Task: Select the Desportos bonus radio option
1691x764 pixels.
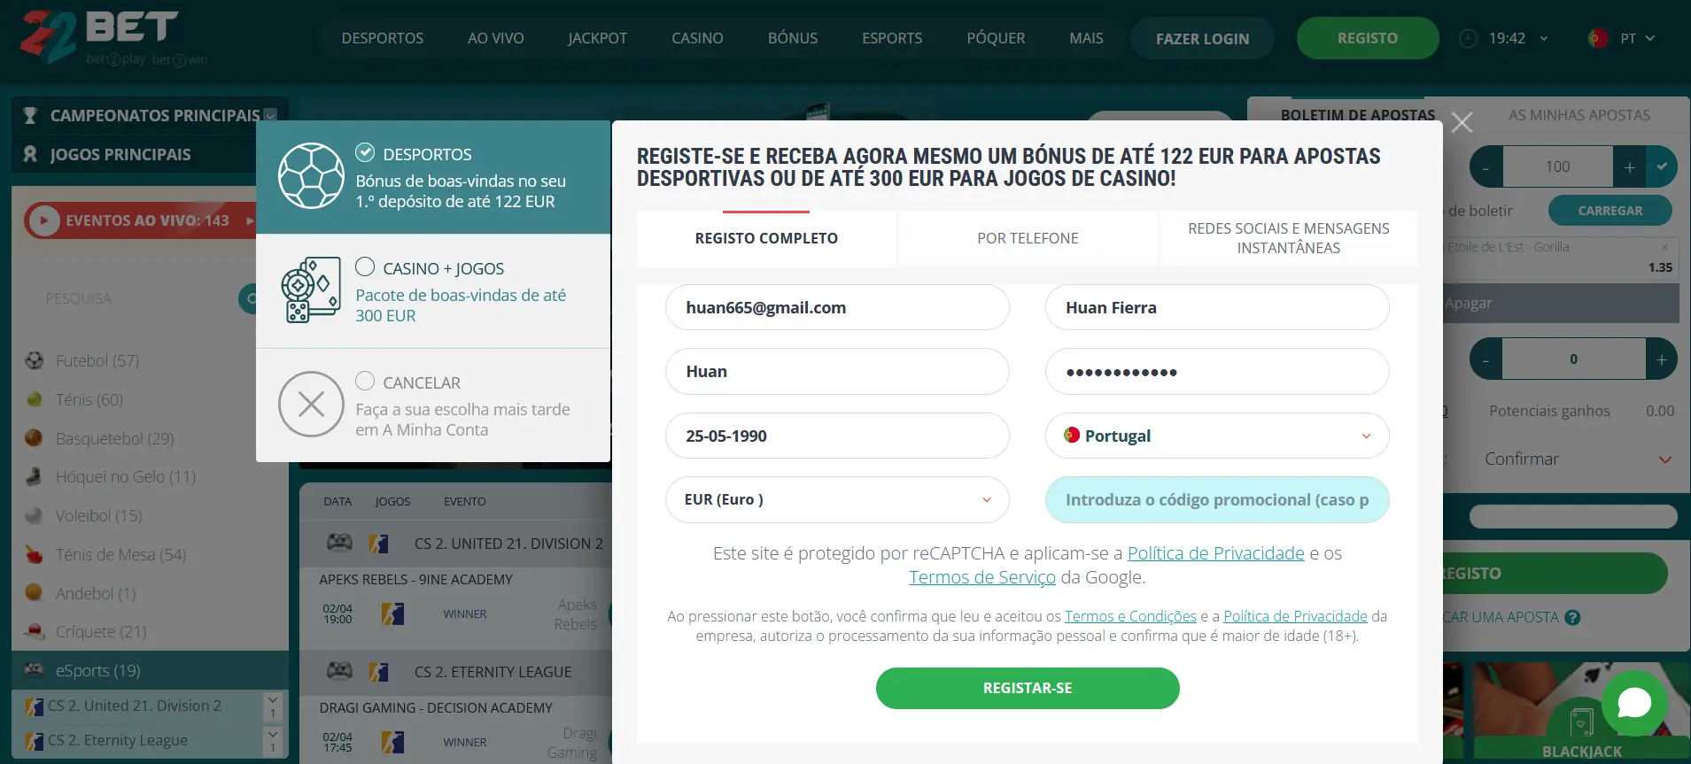Action: click(x=365, y=152)
